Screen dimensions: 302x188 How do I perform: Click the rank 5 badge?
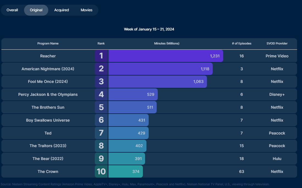[101, 107]
